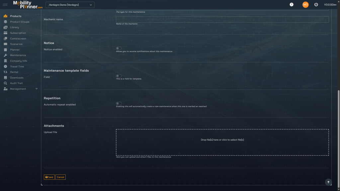Click the Cancel button

click(60, 177)
